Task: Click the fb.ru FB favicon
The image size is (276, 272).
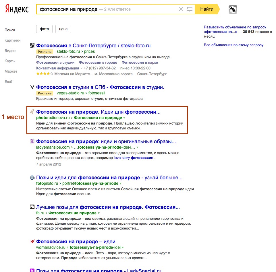Action: coord(32,207)
